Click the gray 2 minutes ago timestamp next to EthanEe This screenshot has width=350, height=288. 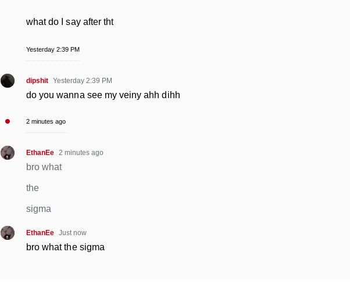click(81, 153)
